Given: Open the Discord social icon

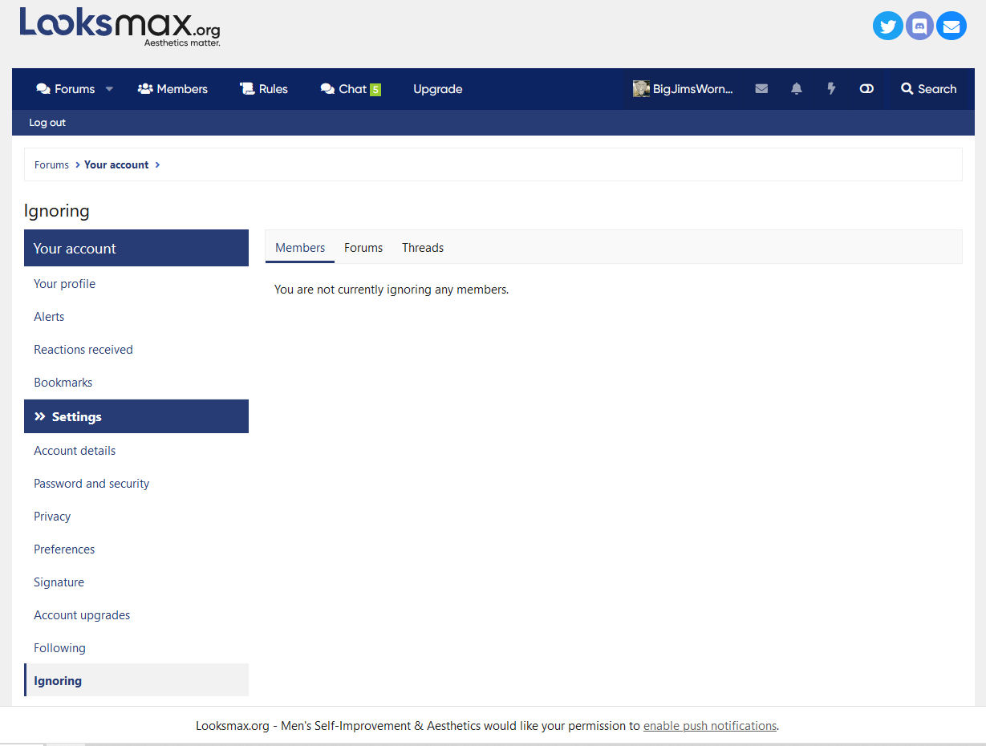Looking at the screenshot, I should [919, 26].
